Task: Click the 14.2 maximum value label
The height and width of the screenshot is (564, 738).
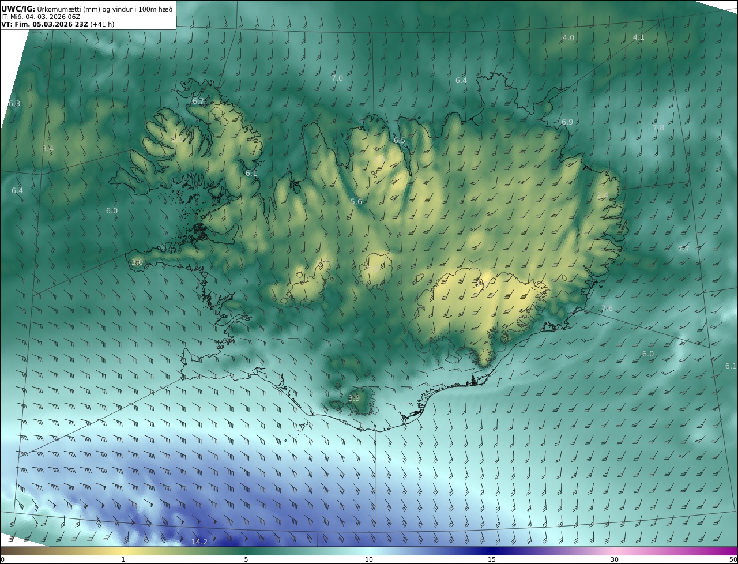Action: click(199, 542)
